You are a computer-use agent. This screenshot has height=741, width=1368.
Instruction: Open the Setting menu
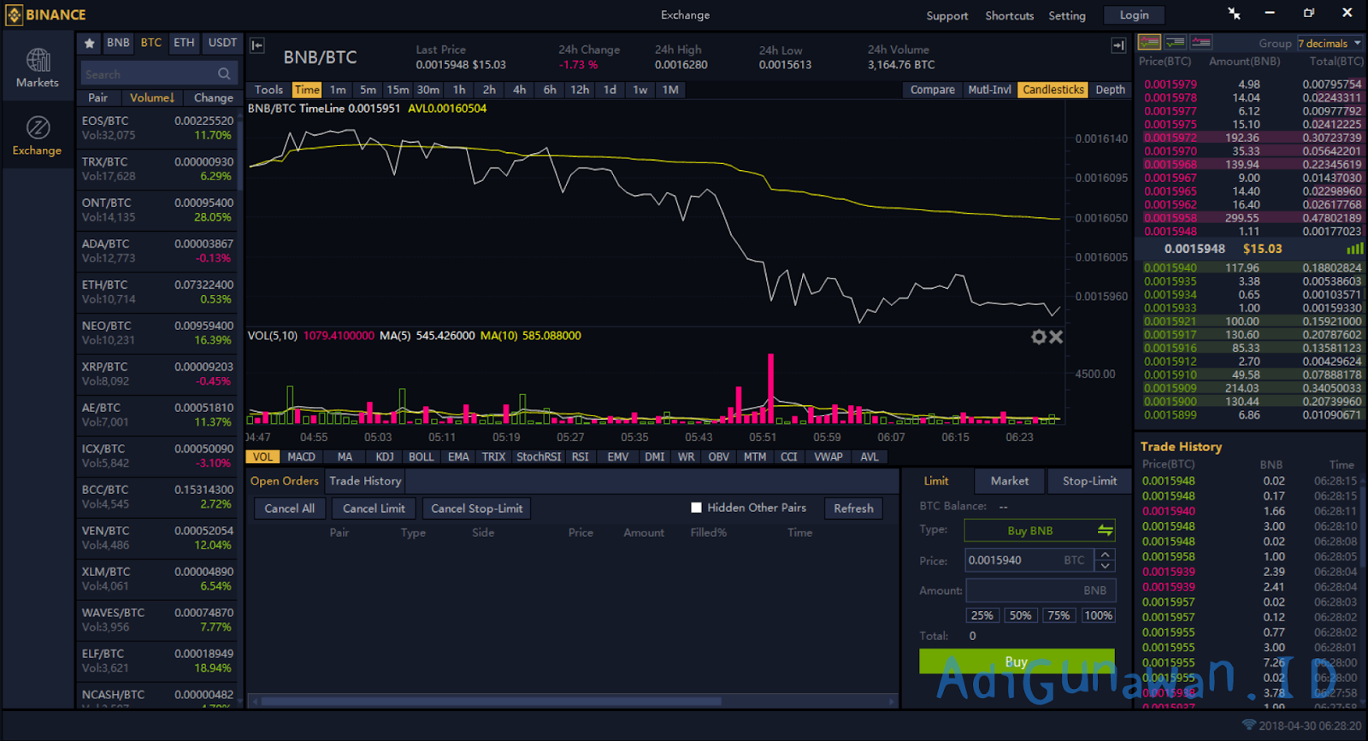[x=1067, y=15]
